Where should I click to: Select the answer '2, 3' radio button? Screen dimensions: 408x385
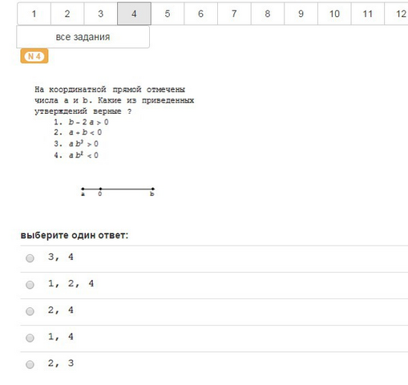[x=30, y=364]
